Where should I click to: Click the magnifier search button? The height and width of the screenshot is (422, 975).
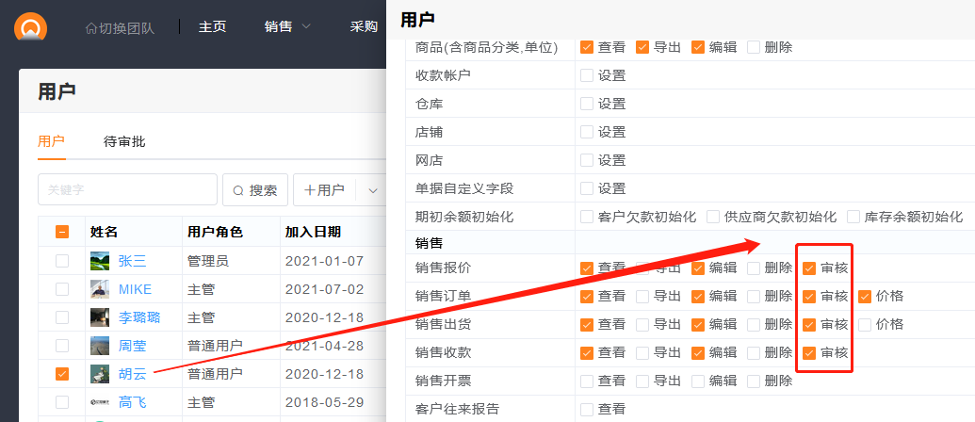tap(254, 190)
